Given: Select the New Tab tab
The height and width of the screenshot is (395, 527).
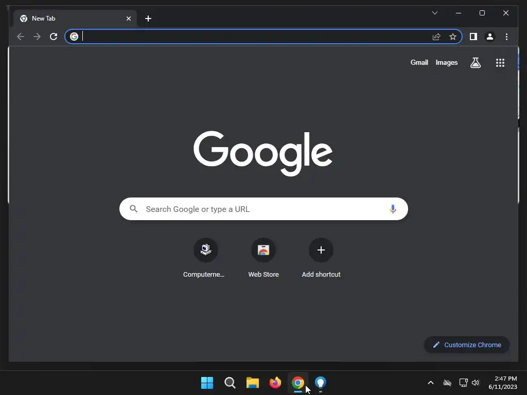Looking at the screenshot, I should click(x=75, y=19).
